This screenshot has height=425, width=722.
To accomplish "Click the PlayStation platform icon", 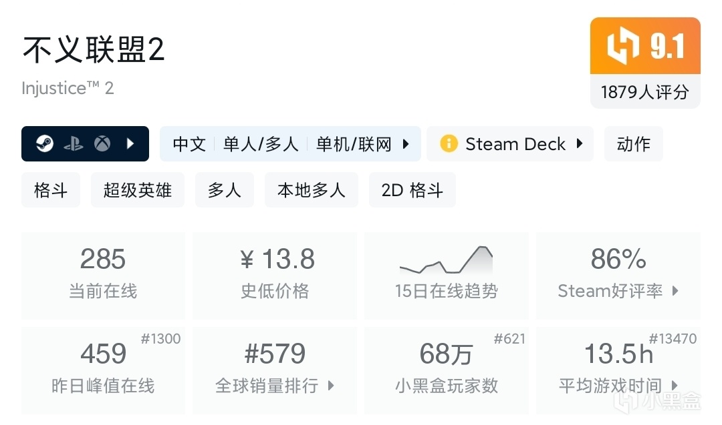I will click(74, 143).
